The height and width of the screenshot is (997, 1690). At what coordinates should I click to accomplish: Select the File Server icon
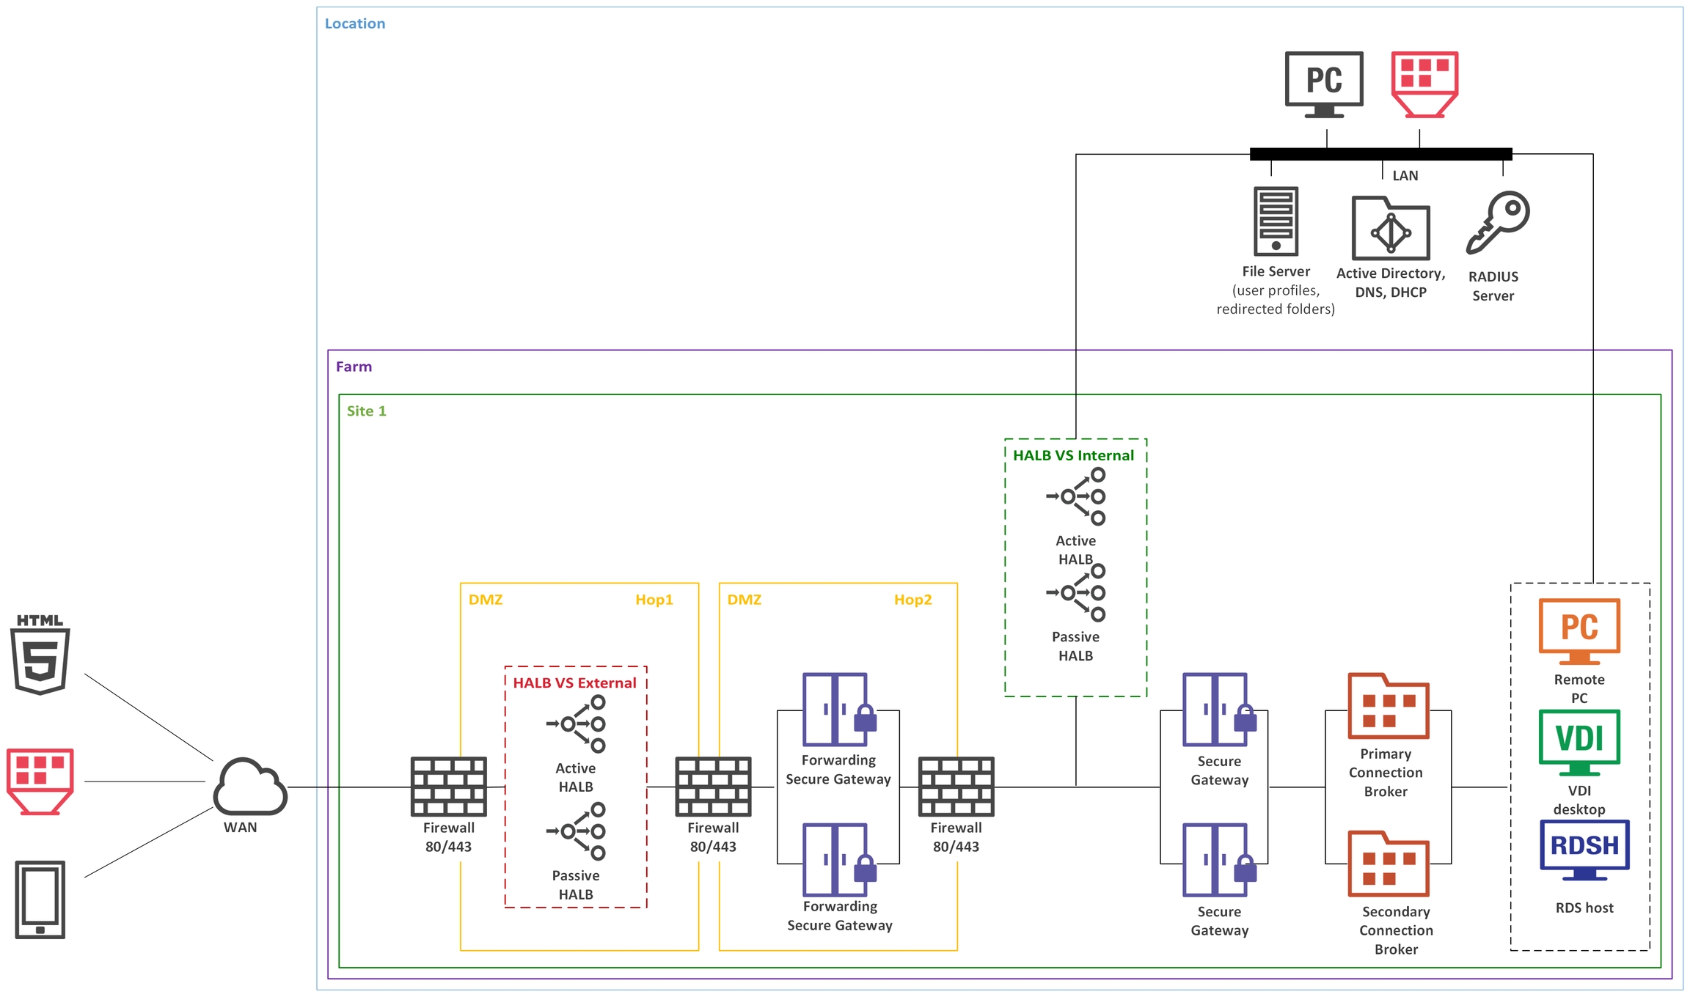click(x=1276, y=220)
